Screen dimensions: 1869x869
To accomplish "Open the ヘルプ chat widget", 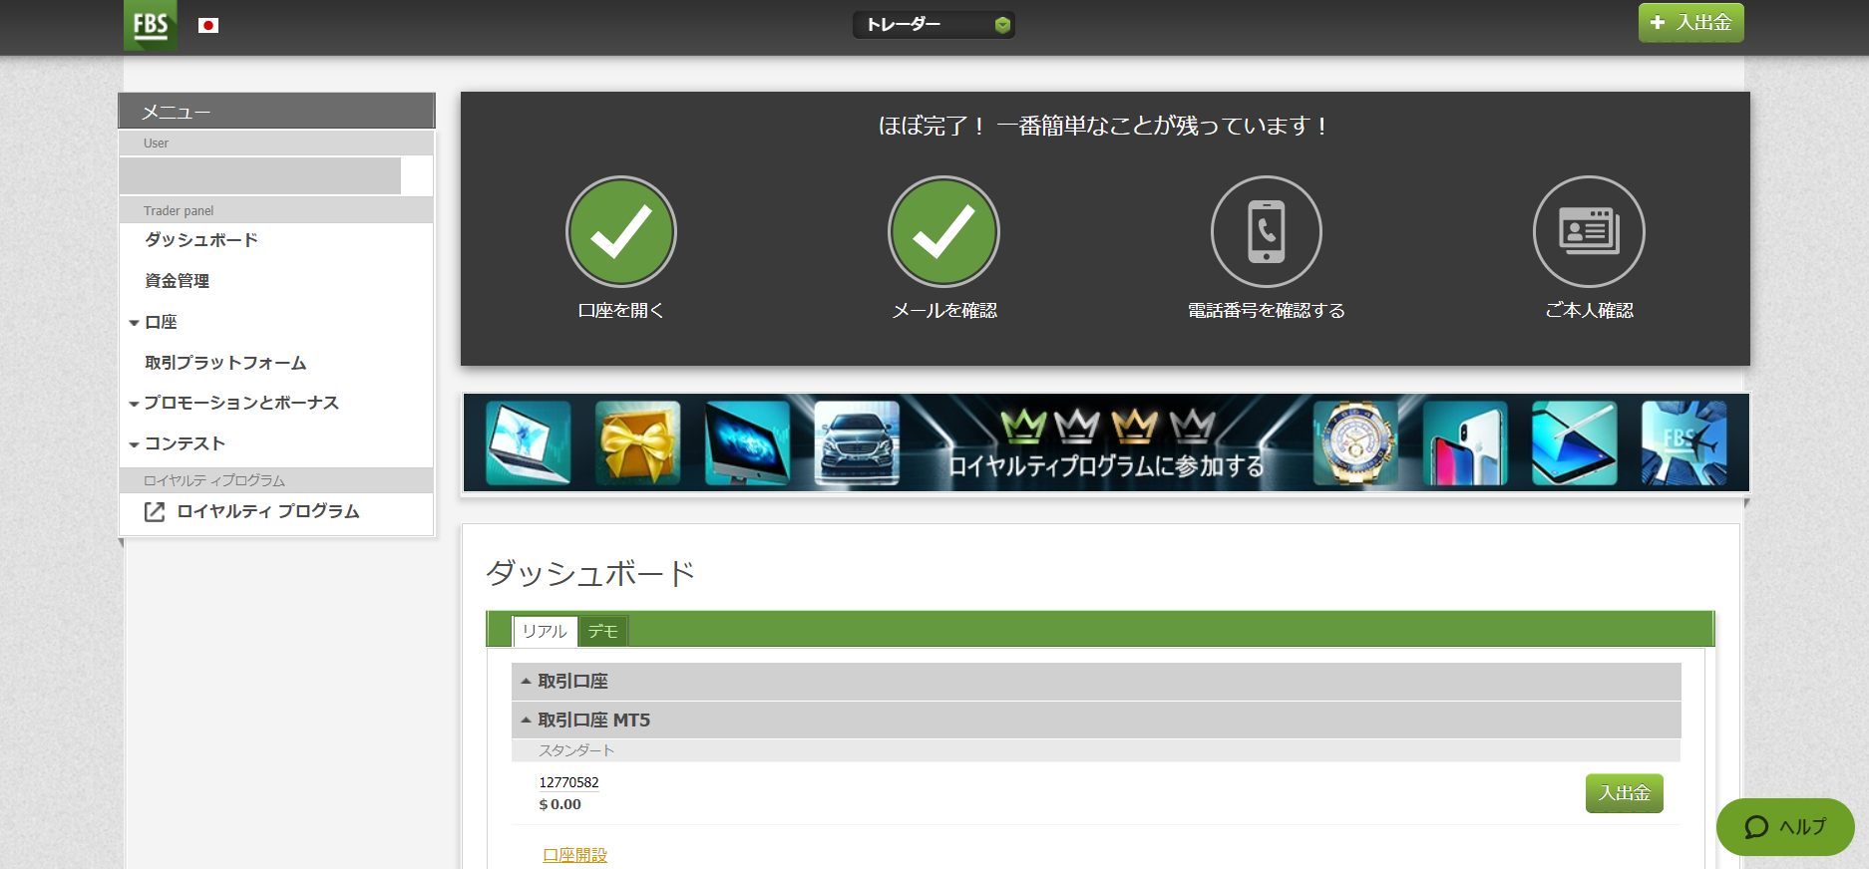I will tap(1784, 827).
